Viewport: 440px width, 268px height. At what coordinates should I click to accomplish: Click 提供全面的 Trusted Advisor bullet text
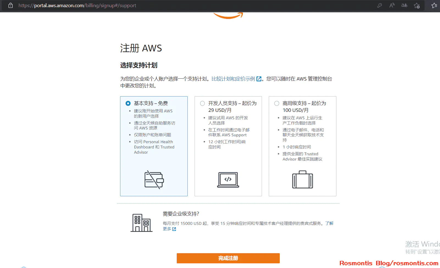tap(302, 156)
